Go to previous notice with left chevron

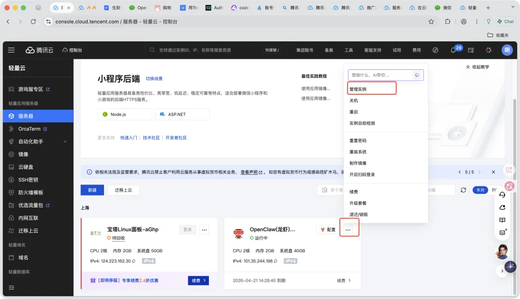[459, 172]
